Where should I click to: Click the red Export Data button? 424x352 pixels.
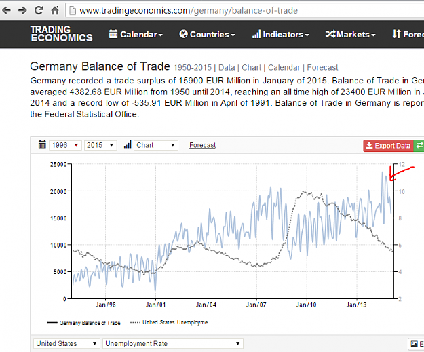coord(388,146)
